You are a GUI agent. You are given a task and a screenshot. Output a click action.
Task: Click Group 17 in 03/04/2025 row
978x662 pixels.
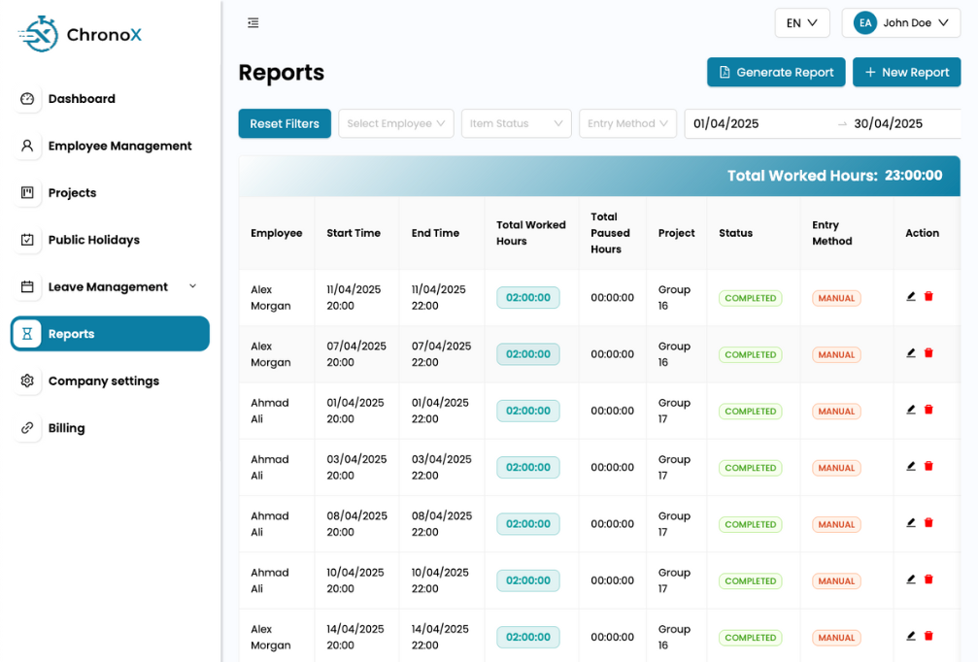pos(674,467)
